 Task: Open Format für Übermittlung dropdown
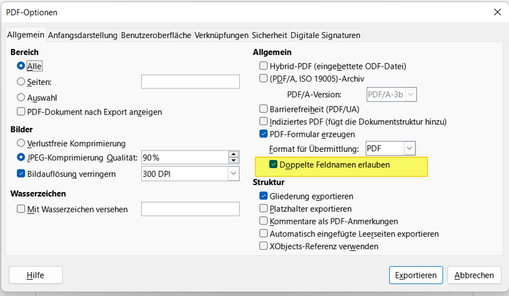coord(409,148)
